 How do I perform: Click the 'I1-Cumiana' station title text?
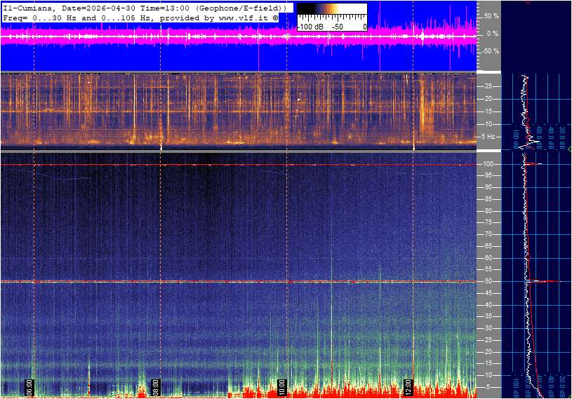pyautogui.click(x=28, y=7)
